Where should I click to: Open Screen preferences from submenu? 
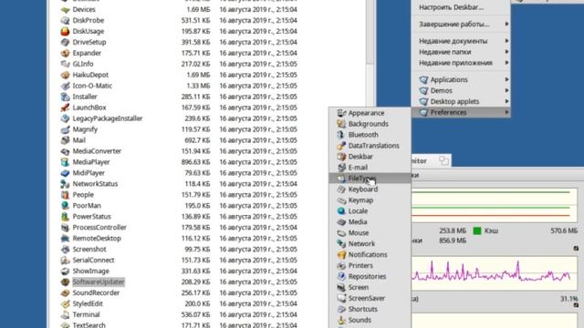(370, 288)
